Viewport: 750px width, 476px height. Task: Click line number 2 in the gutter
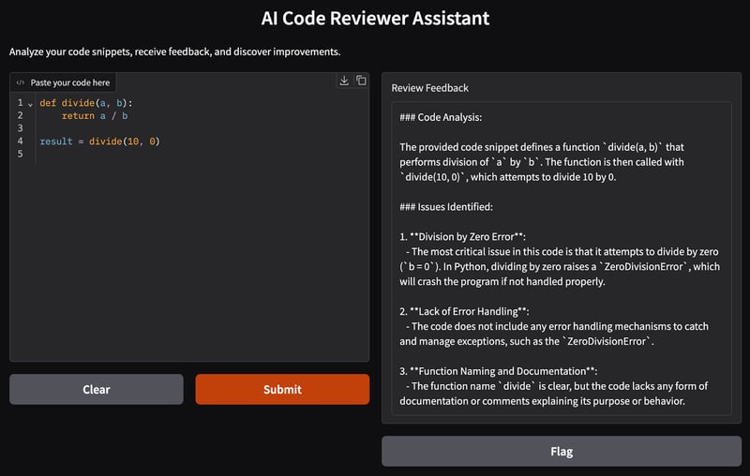coord(20,115)
